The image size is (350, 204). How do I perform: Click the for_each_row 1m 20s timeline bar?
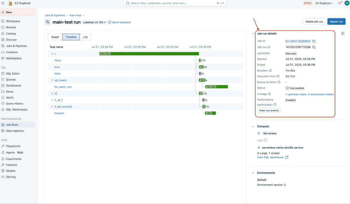(216, 87)
